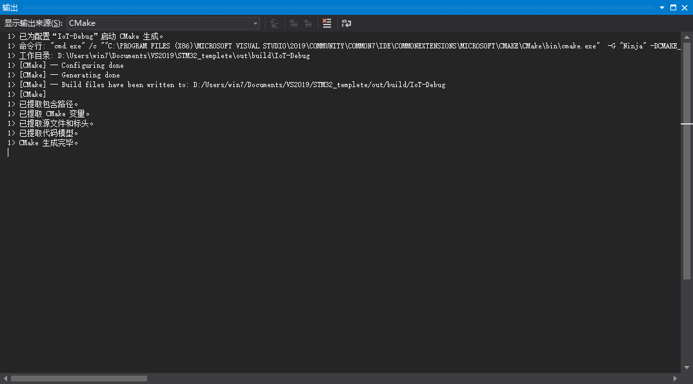The image size is (693, 384).
Task: Click Find Message in Code icon
Action: 274,23
